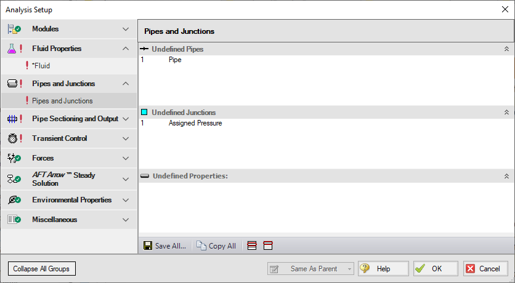
Task: Click the Help question mark icon
Action: click(365, 269)
